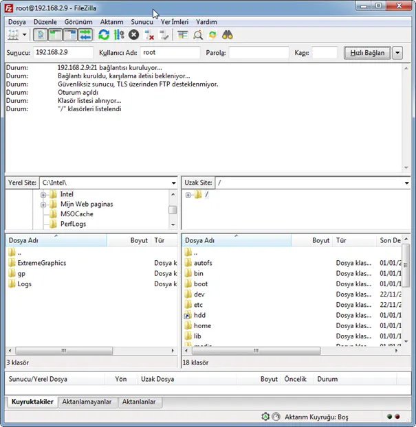Click the Parola password field
Image resolution: width=416 pixels, height=427 pixels.
click(x=259, y=52)
